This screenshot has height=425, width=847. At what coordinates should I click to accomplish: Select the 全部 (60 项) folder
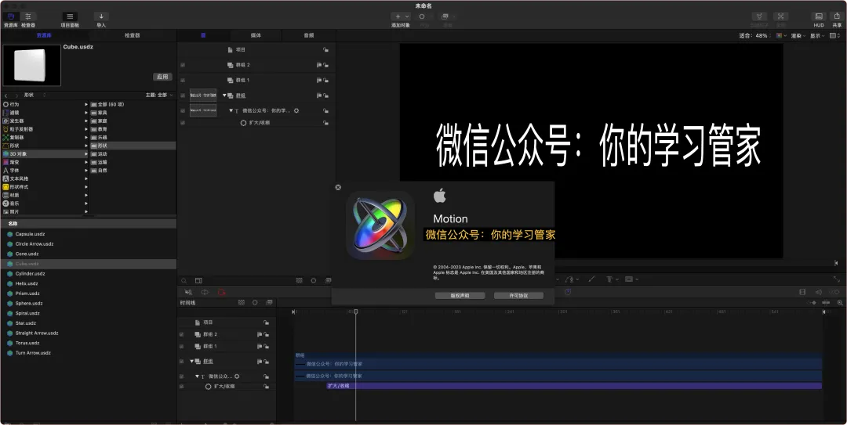133,105
